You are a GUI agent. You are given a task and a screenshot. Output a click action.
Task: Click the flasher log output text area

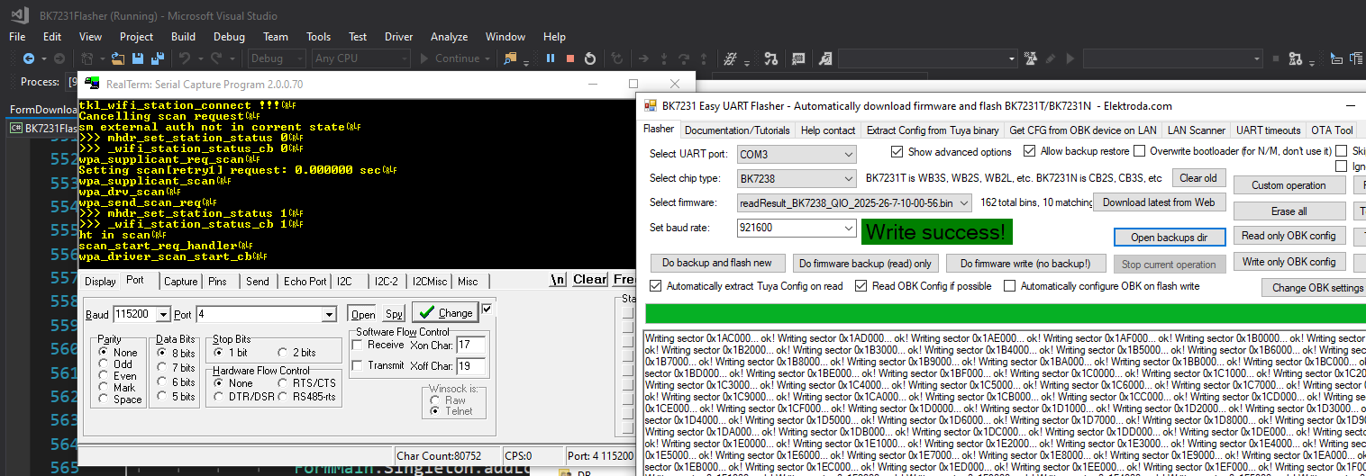click(1005, 403)
